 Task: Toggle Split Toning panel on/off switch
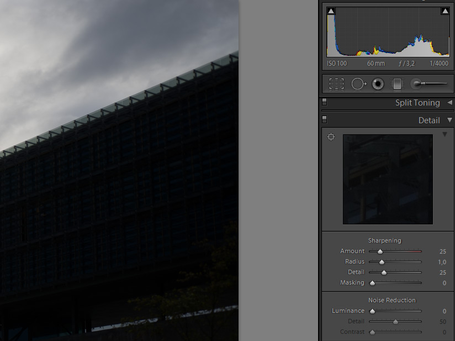pyautogui.click(x=325, y=102)
